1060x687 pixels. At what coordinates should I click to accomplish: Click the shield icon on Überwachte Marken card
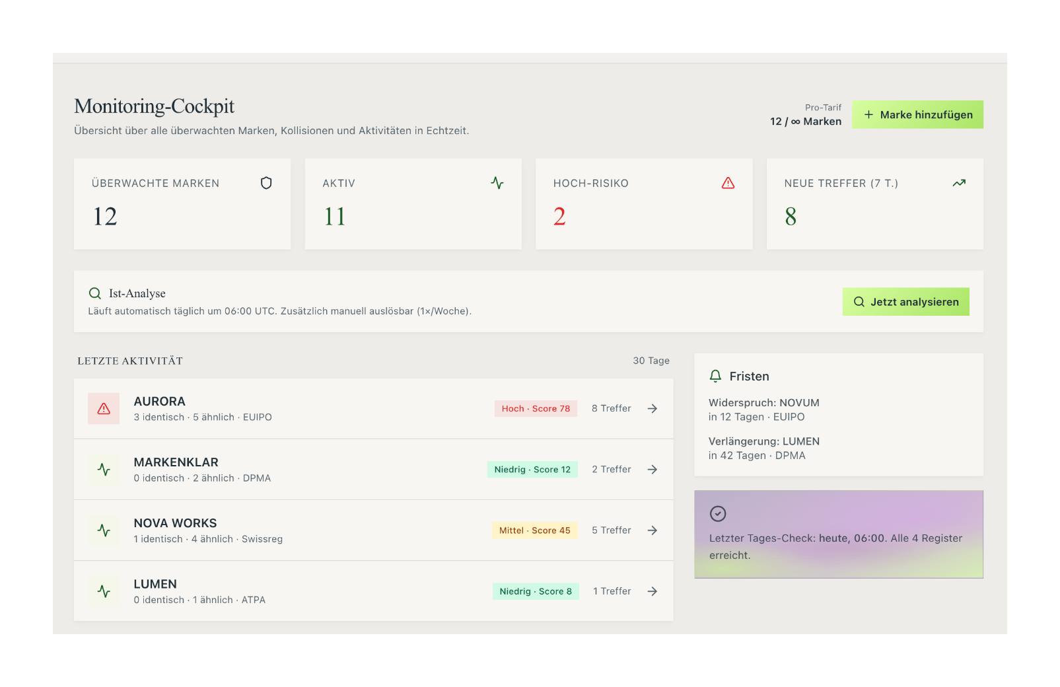[x=266, y=183]
